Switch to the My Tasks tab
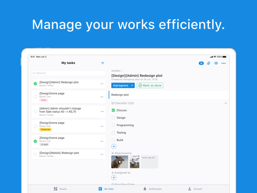The width and height of the screenshot is (257, 193). point(106,189)
